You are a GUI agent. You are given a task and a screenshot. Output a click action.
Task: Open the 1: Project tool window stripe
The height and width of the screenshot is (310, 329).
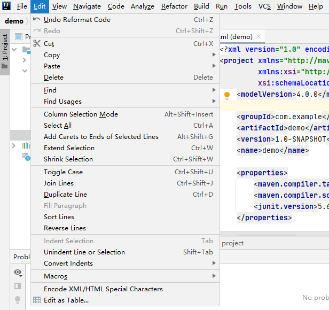tap(5, 52)
